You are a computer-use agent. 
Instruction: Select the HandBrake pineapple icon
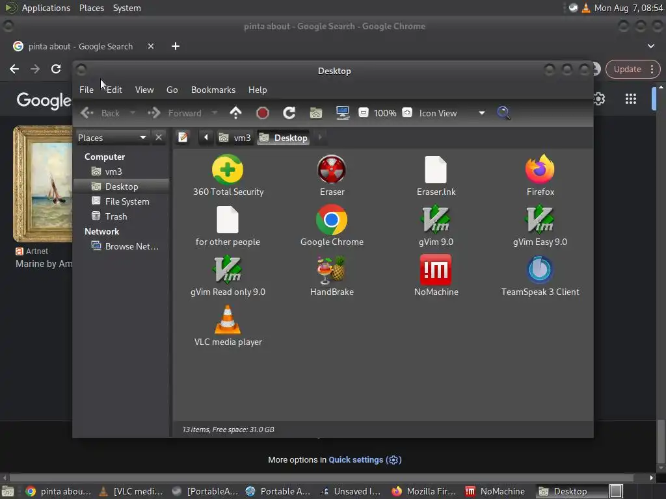tap(332, 270)
